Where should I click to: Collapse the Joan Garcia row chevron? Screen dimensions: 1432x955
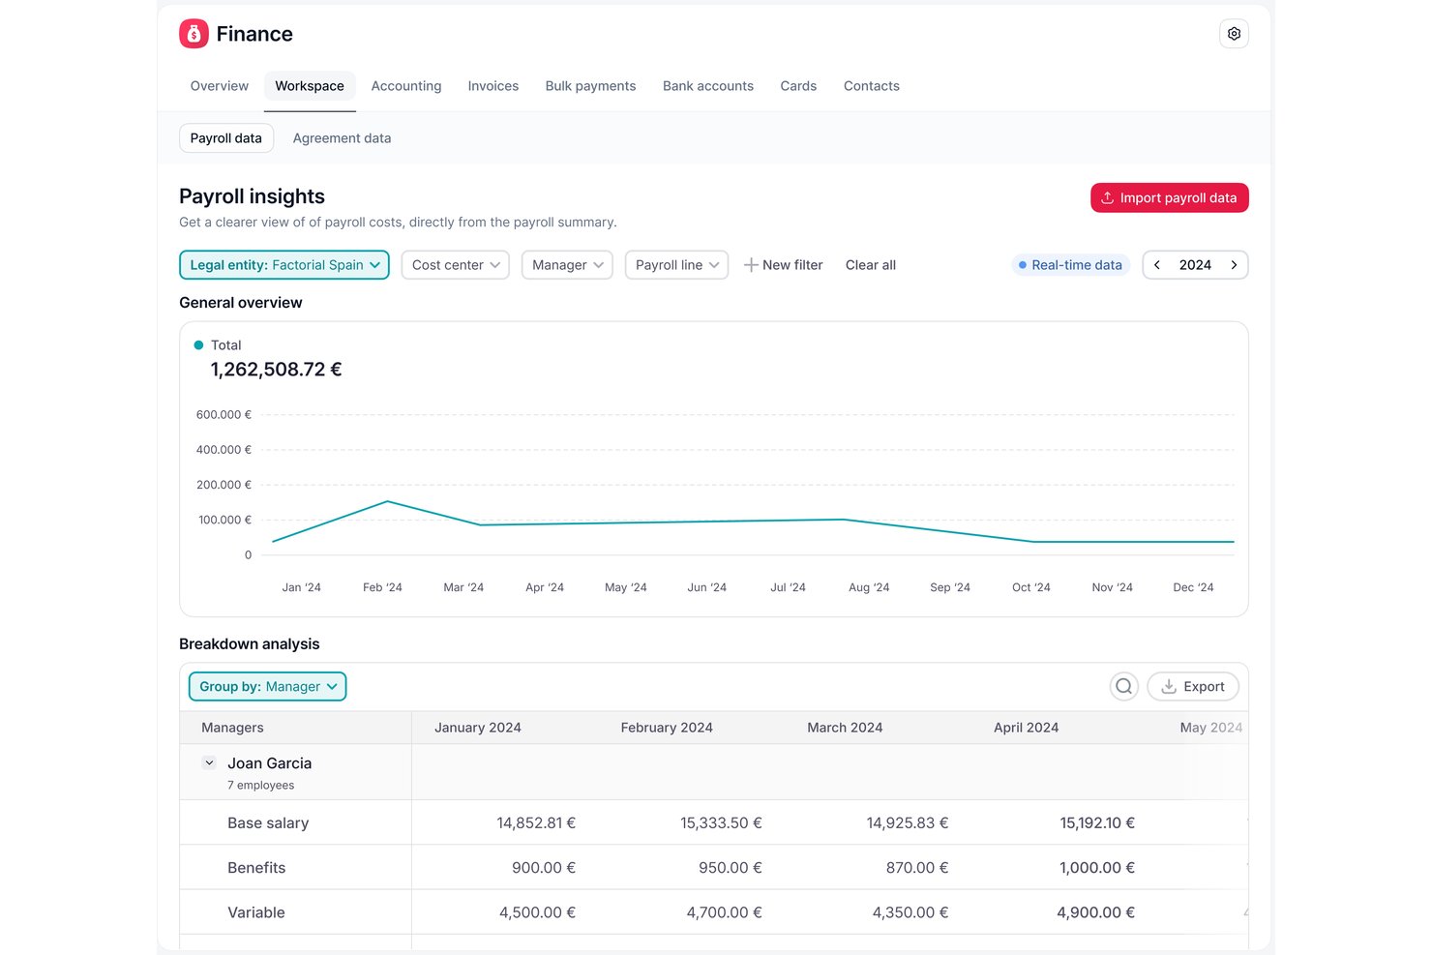tap(209, 762)
